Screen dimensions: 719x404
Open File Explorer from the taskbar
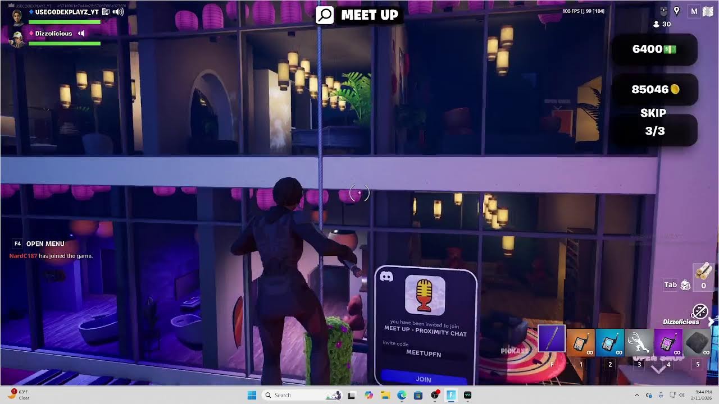point(385,395)
